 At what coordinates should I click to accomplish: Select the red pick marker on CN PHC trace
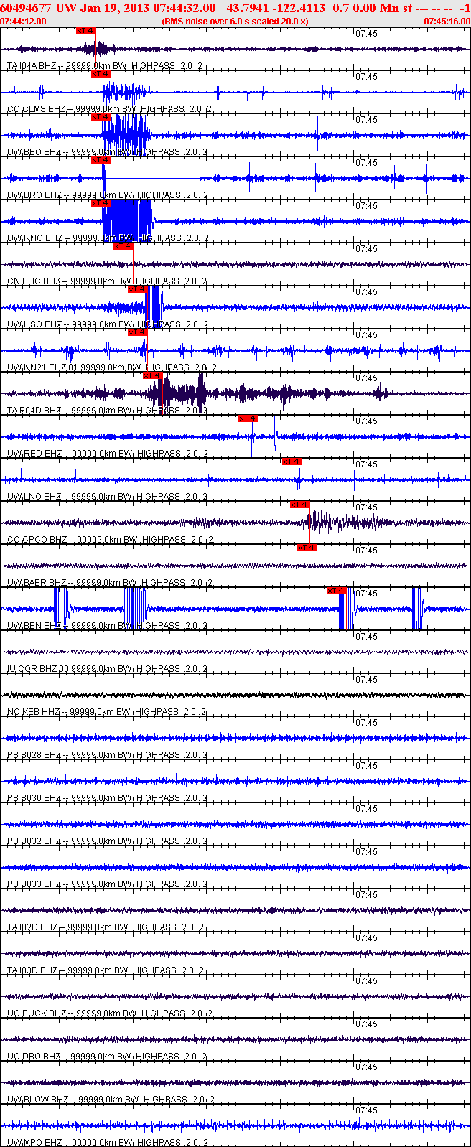123,246
